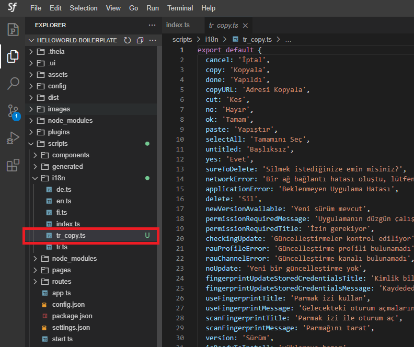The image size is (414, 347).
Task: Click the package.json file icon
Action: click(45, 316)
